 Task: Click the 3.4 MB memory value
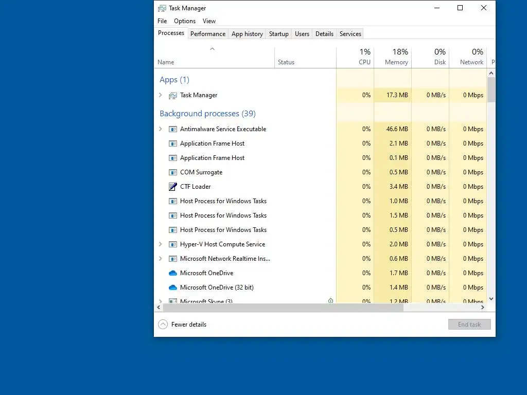tap(399, 187)
